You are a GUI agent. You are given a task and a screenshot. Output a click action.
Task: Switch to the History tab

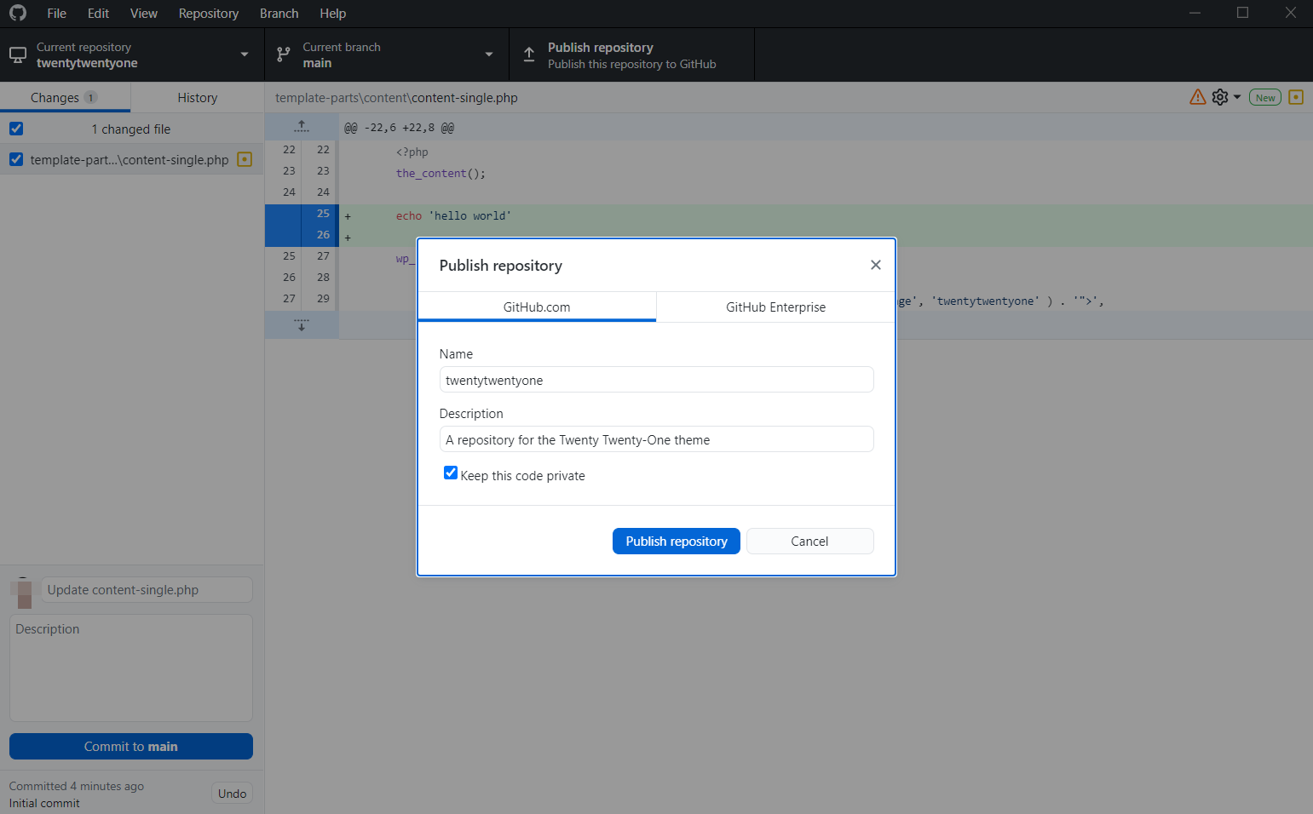point(197,97)
